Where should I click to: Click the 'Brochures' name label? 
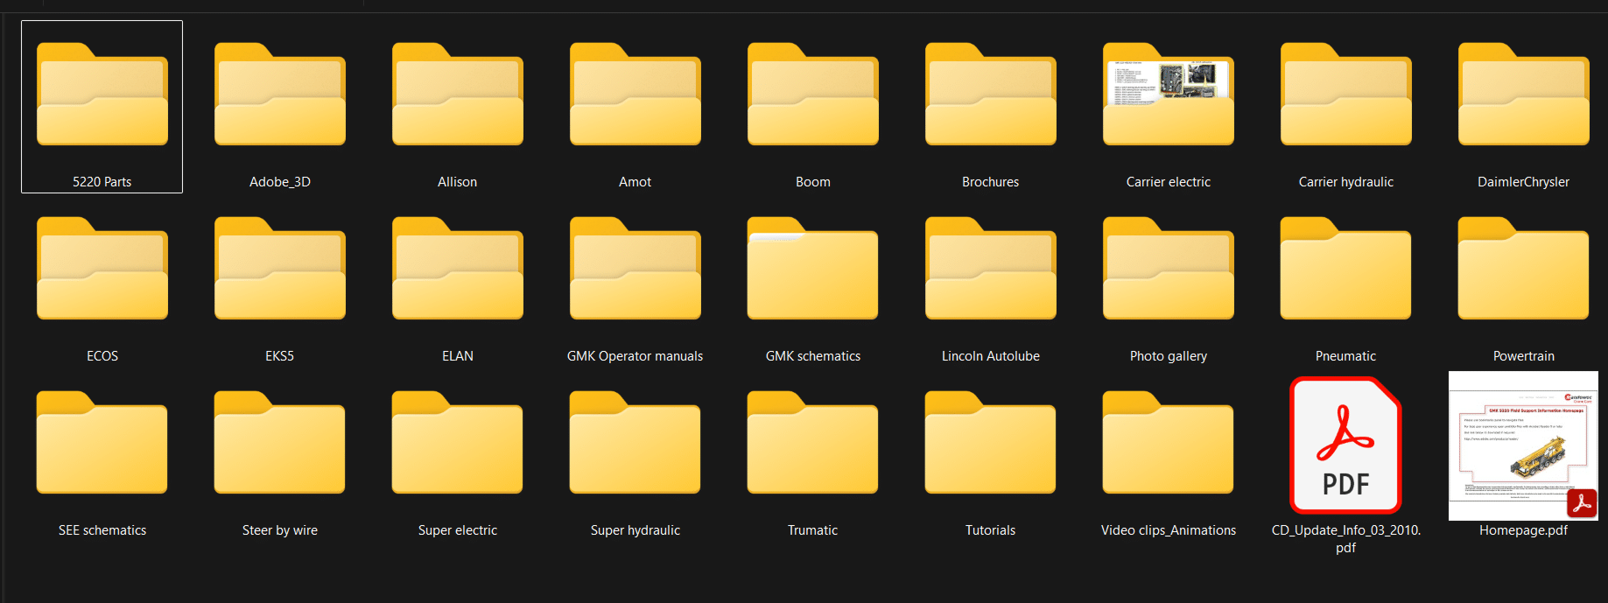pyautogui.click(x=991, y=182)
